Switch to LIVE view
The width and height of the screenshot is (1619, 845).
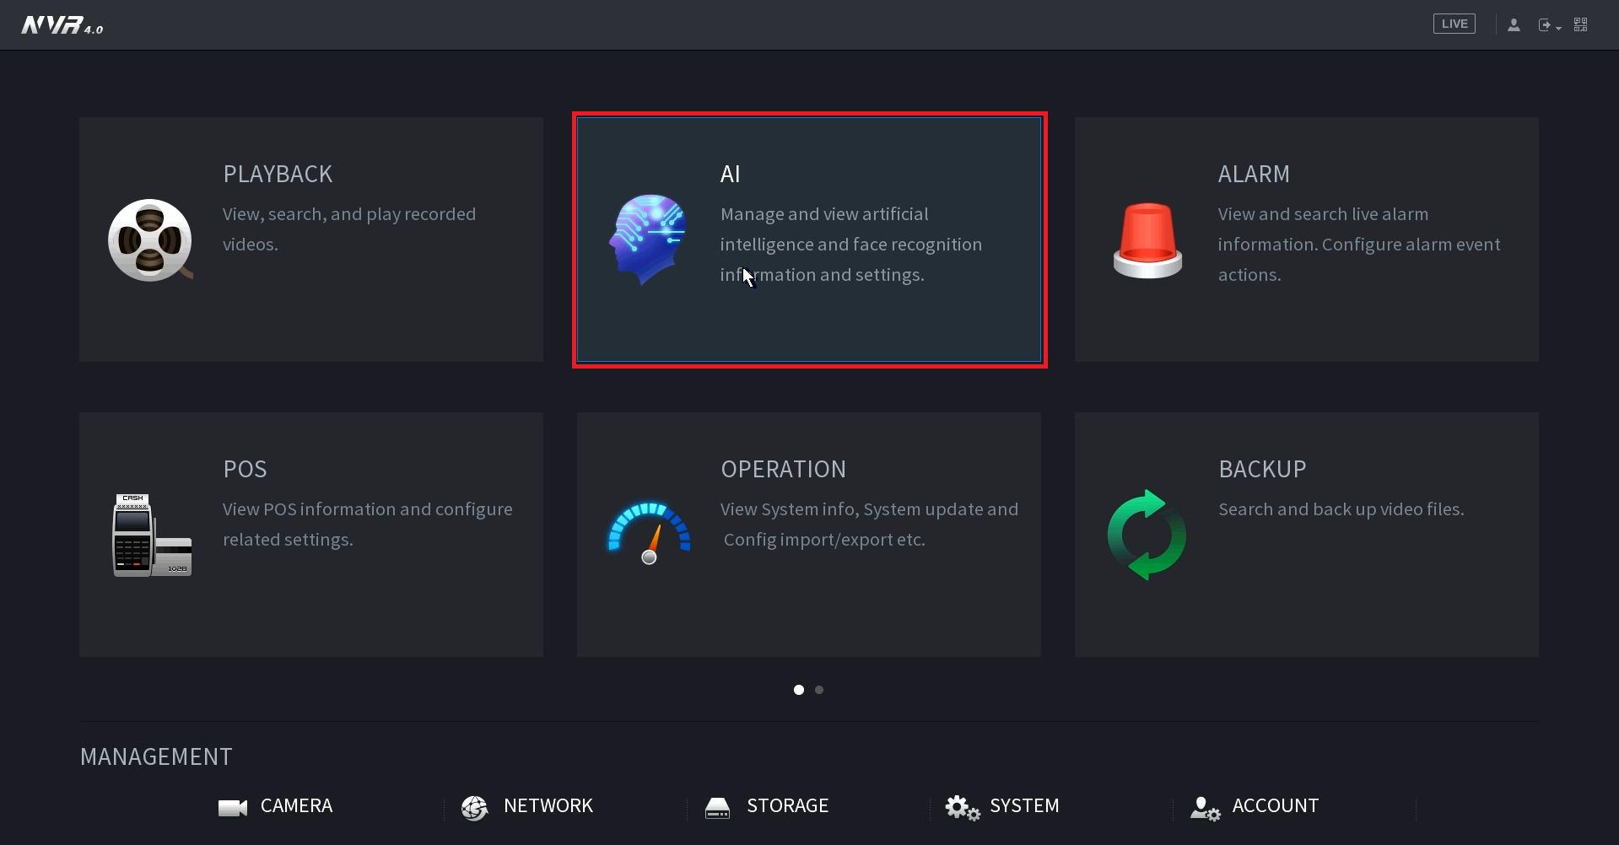click(1454, 24)
